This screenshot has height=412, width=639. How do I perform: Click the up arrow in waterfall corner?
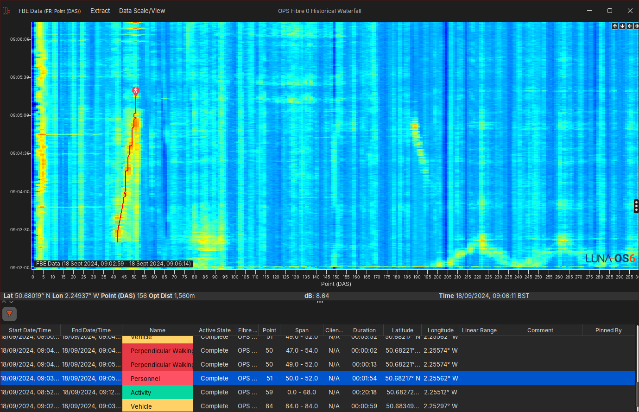pos(615,26)
